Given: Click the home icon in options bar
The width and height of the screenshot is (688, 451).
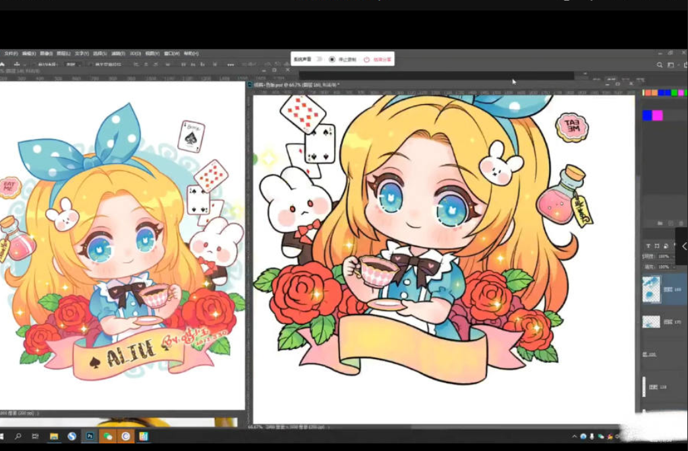Looking at the screenshot, I should [2, 65].
